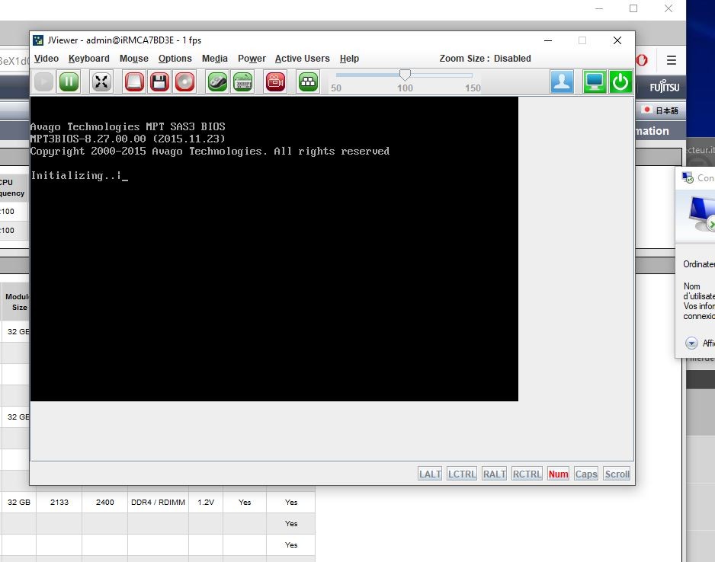
Task: Expand the Active Users menu
Action: coord(302,59)
